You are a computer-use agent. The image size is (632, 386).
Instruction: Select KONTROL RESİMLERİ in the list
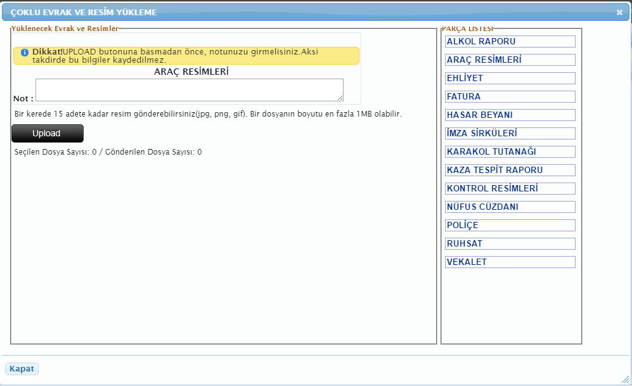pos(510,189)
